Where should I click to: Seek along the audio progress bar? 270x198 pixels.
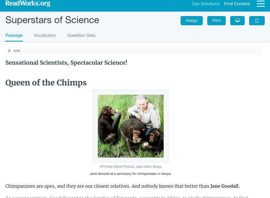tap(140, 51)
